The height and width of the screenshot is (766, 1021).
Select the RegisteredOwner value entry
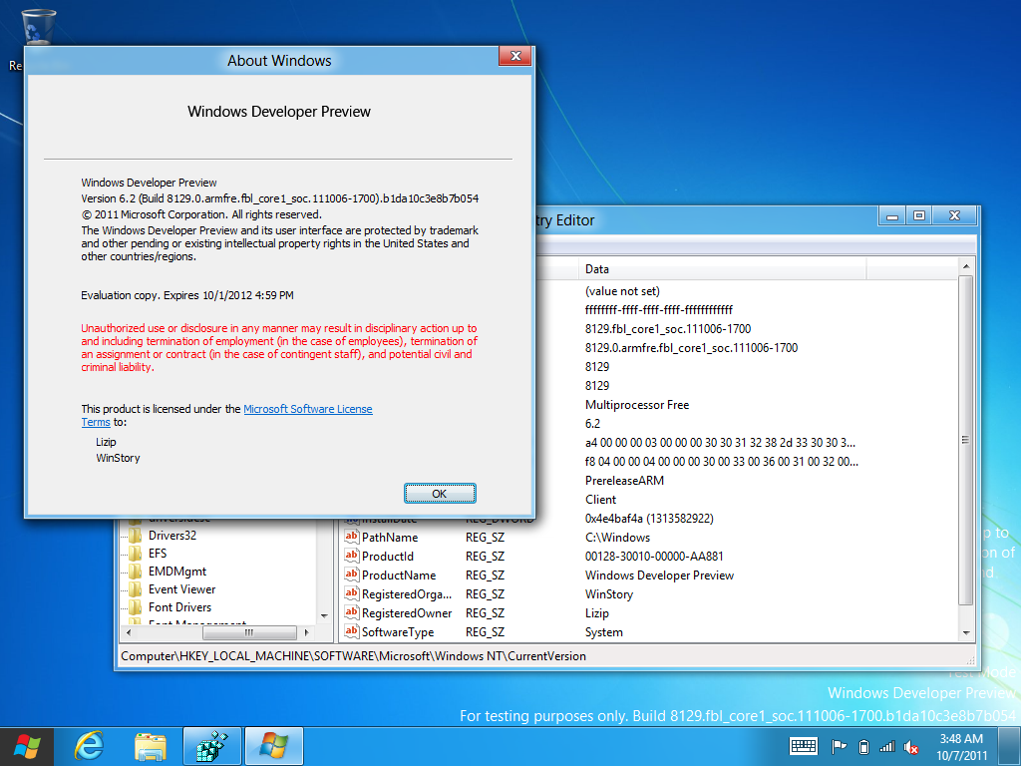[407, 613]
